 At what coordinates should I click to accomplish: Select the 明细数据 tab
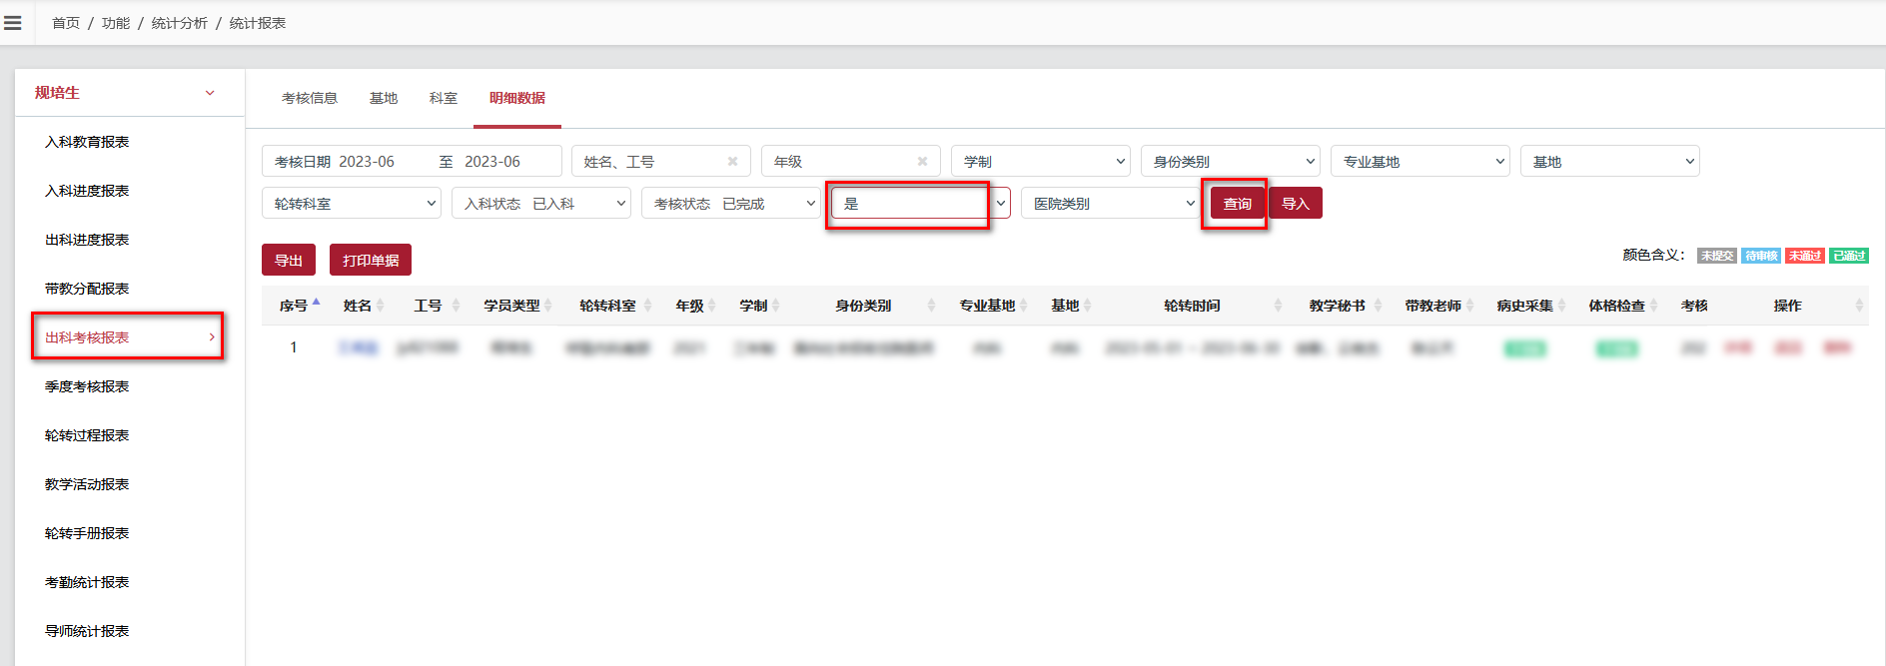click(517, 98)
